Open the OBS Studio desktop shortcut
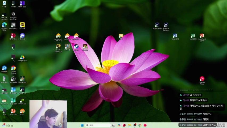 (x=13, y=79)
